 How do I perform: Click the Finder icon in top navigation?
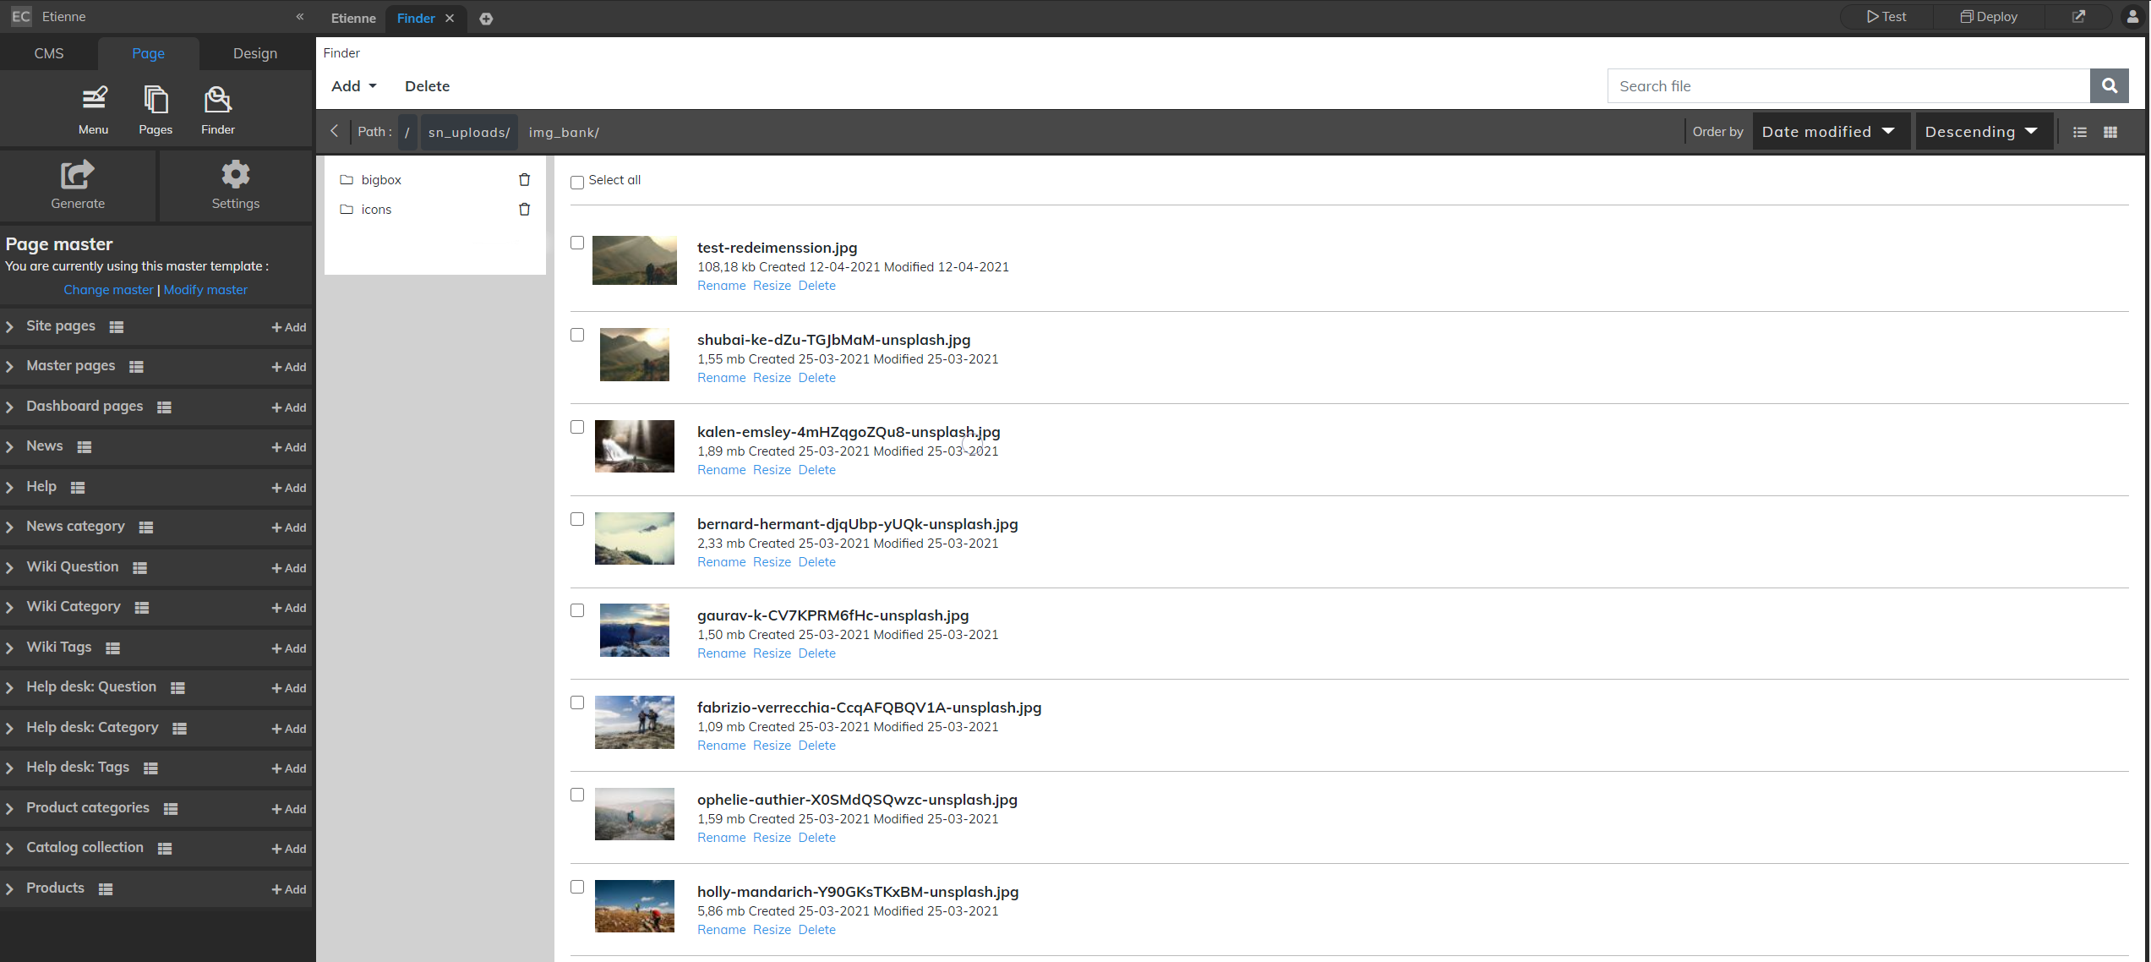point(220,108)
